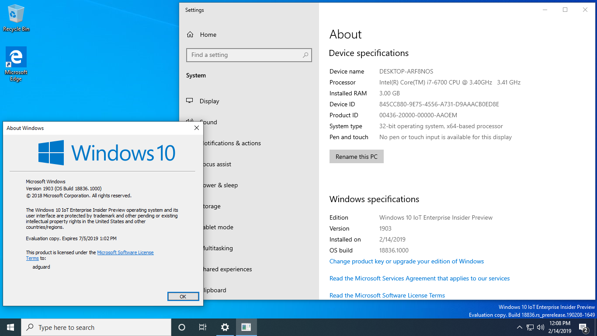Click the About page heading
Screen dimensions: 597x336
[x=346, y=35]
